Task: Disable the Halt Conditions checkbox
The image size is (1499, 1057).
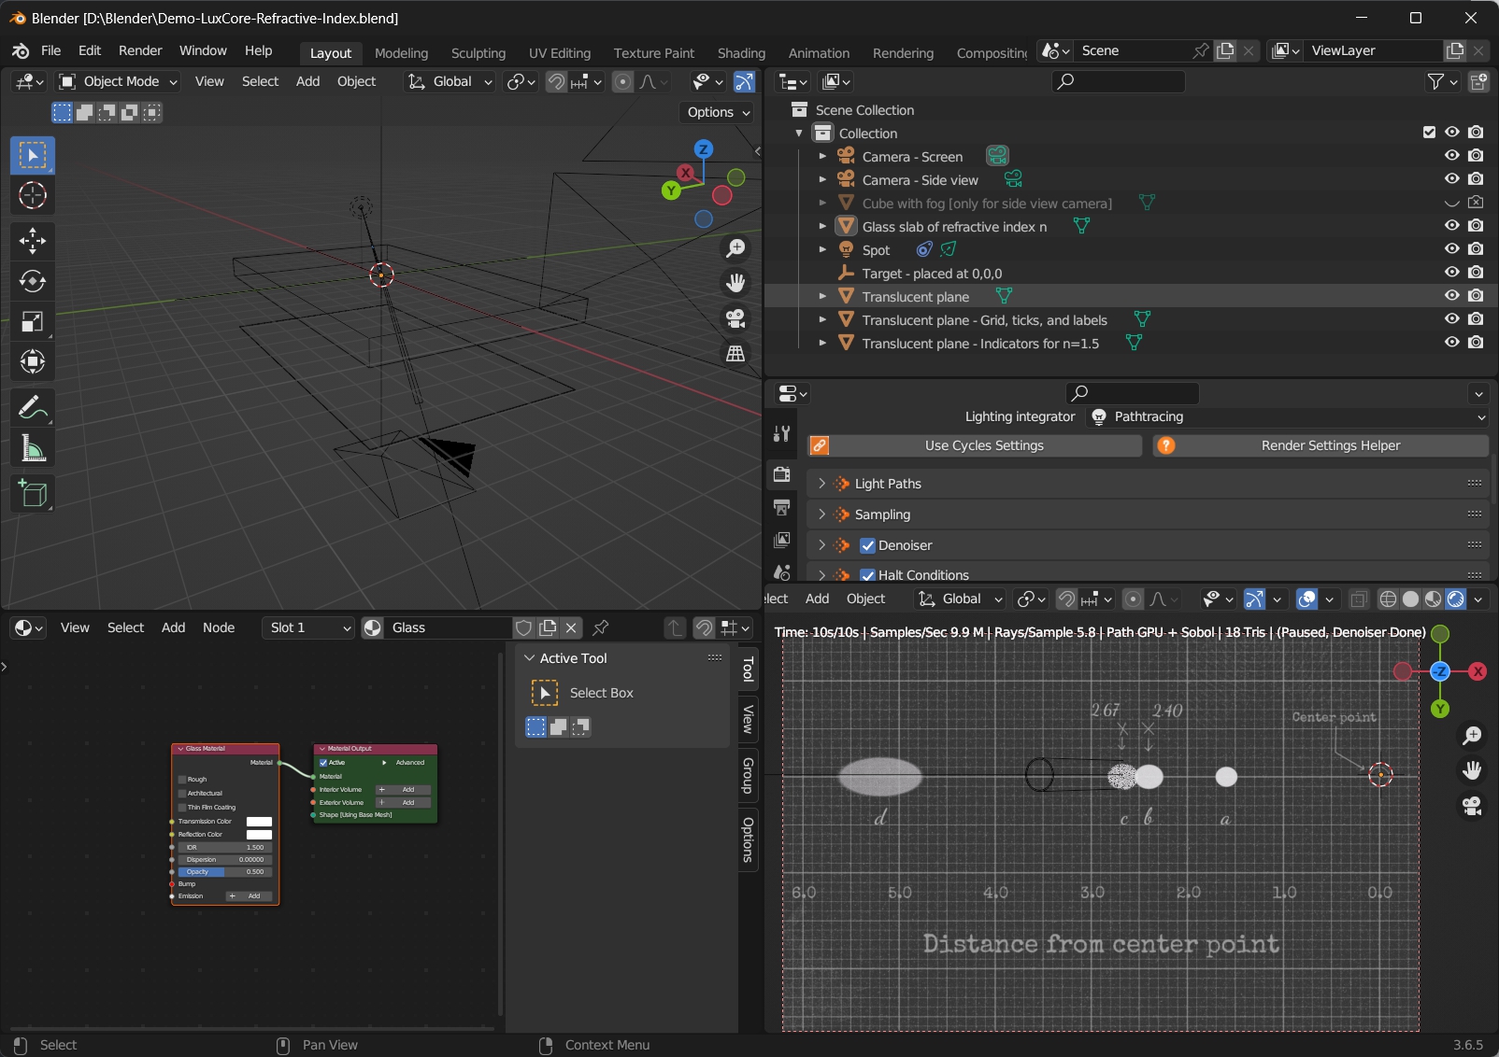Action: (x=867, y=575)
